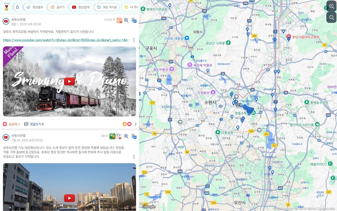Screen dimensions: 337x211
Task: Click the music category icon on first post
Action: click(120, 20)
